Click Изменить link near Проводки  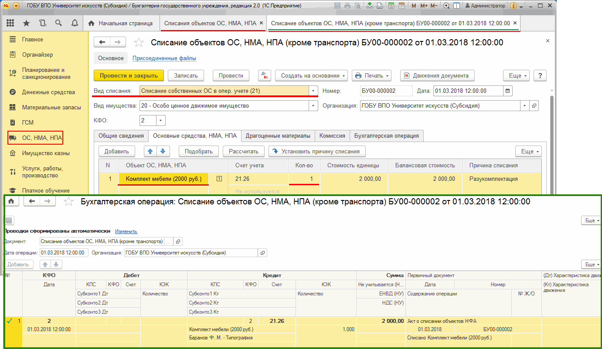(126, 231)
